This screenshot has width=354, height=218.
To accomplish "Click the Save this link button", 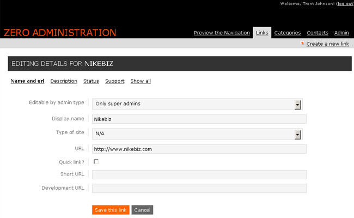I will click(111, 210).
